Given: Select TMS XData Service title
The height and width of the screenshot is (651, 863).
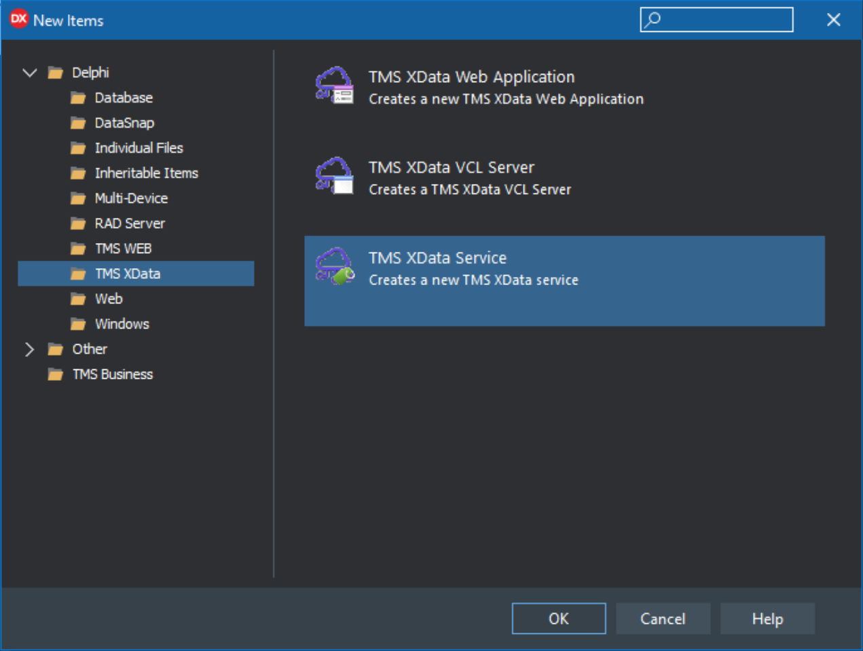Looking at the screenshot, I should pyautogui.click(x=437, y=258).
